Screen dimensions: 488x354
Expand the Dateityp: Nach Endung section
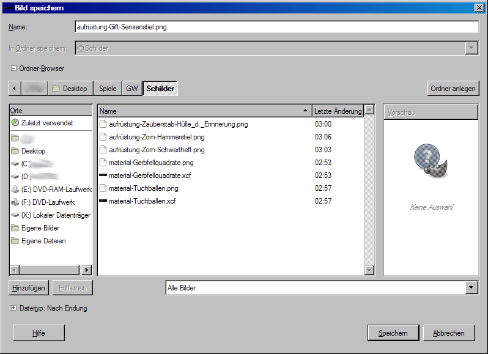[13, 308]
